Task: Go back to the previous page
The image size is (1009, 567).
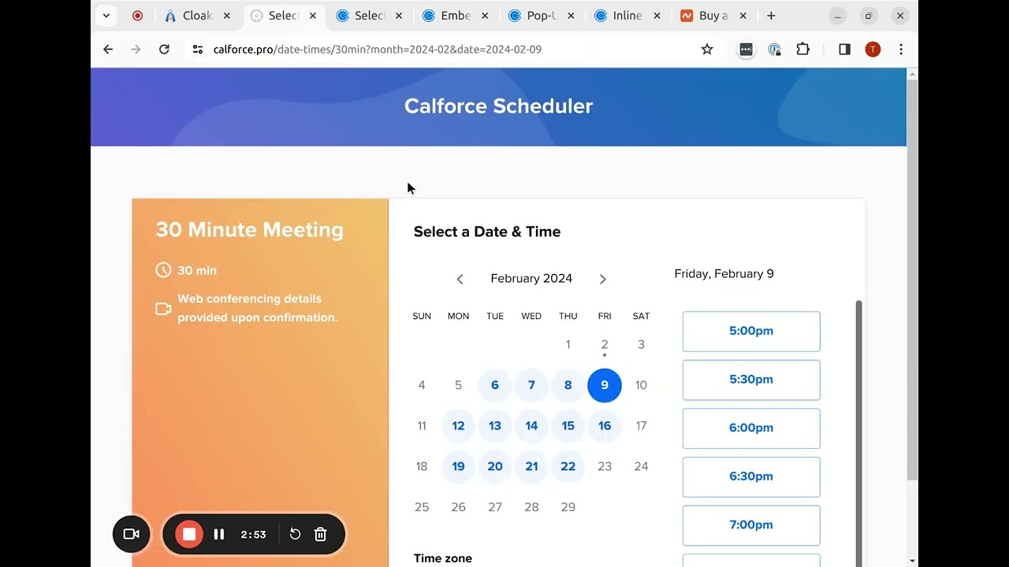Action: pos(108,49)
